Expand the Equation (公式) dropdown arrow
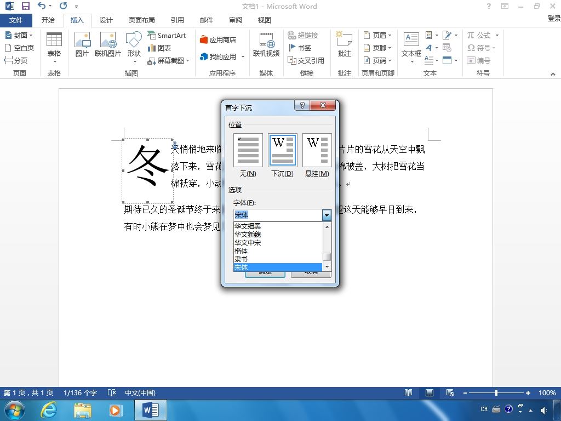Image resolution: width=561 pixels, height=421 pixels. click(497, 35)
